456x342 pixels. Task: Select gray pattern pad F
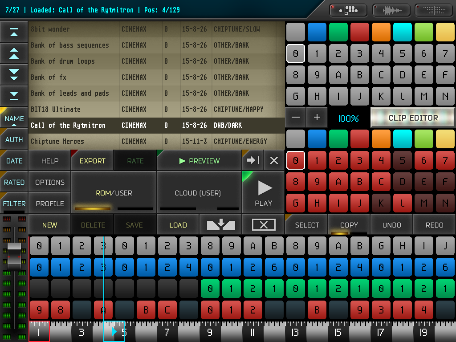(445, 75)
